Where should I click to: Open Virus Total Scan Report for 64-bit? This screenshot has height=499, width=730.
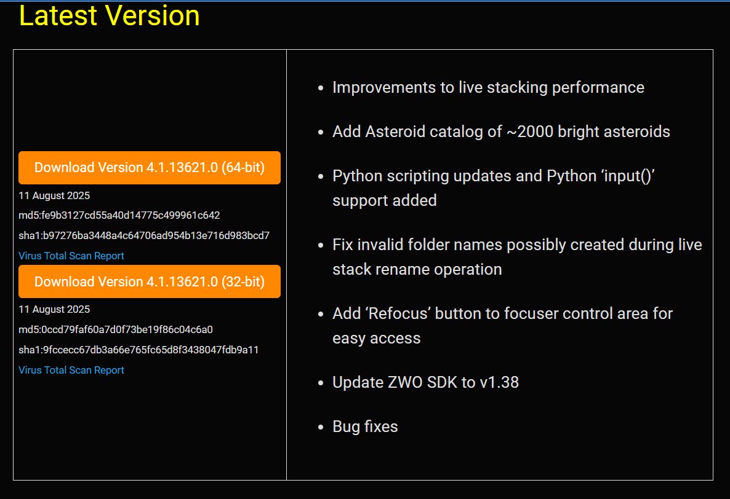[x=71, y=256]
